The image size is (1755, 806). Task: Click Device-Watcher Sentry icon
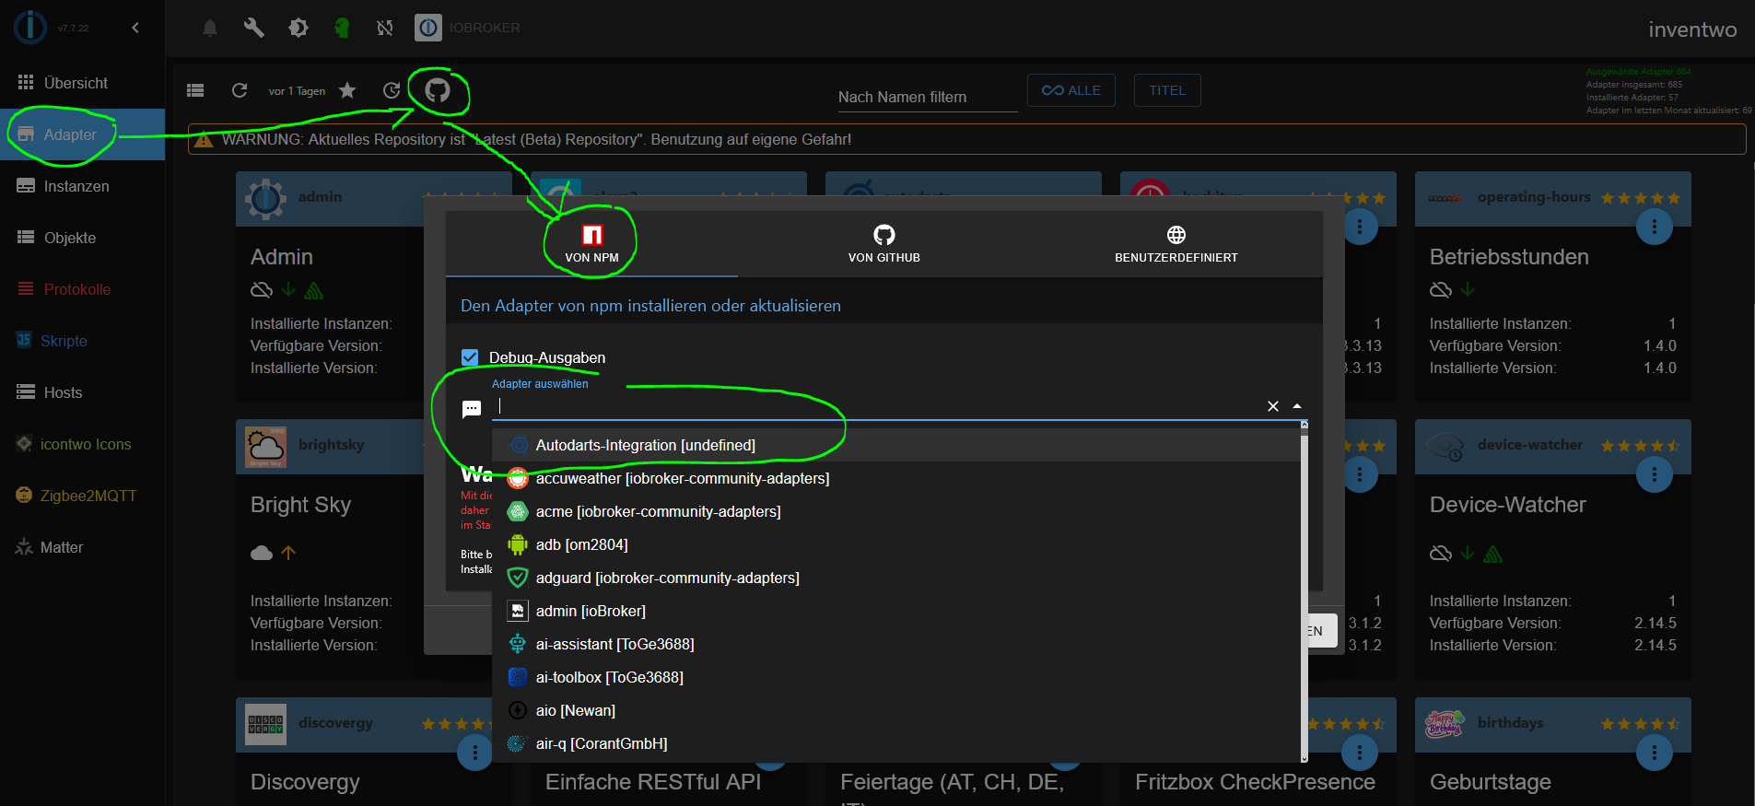click(1493, 554)
